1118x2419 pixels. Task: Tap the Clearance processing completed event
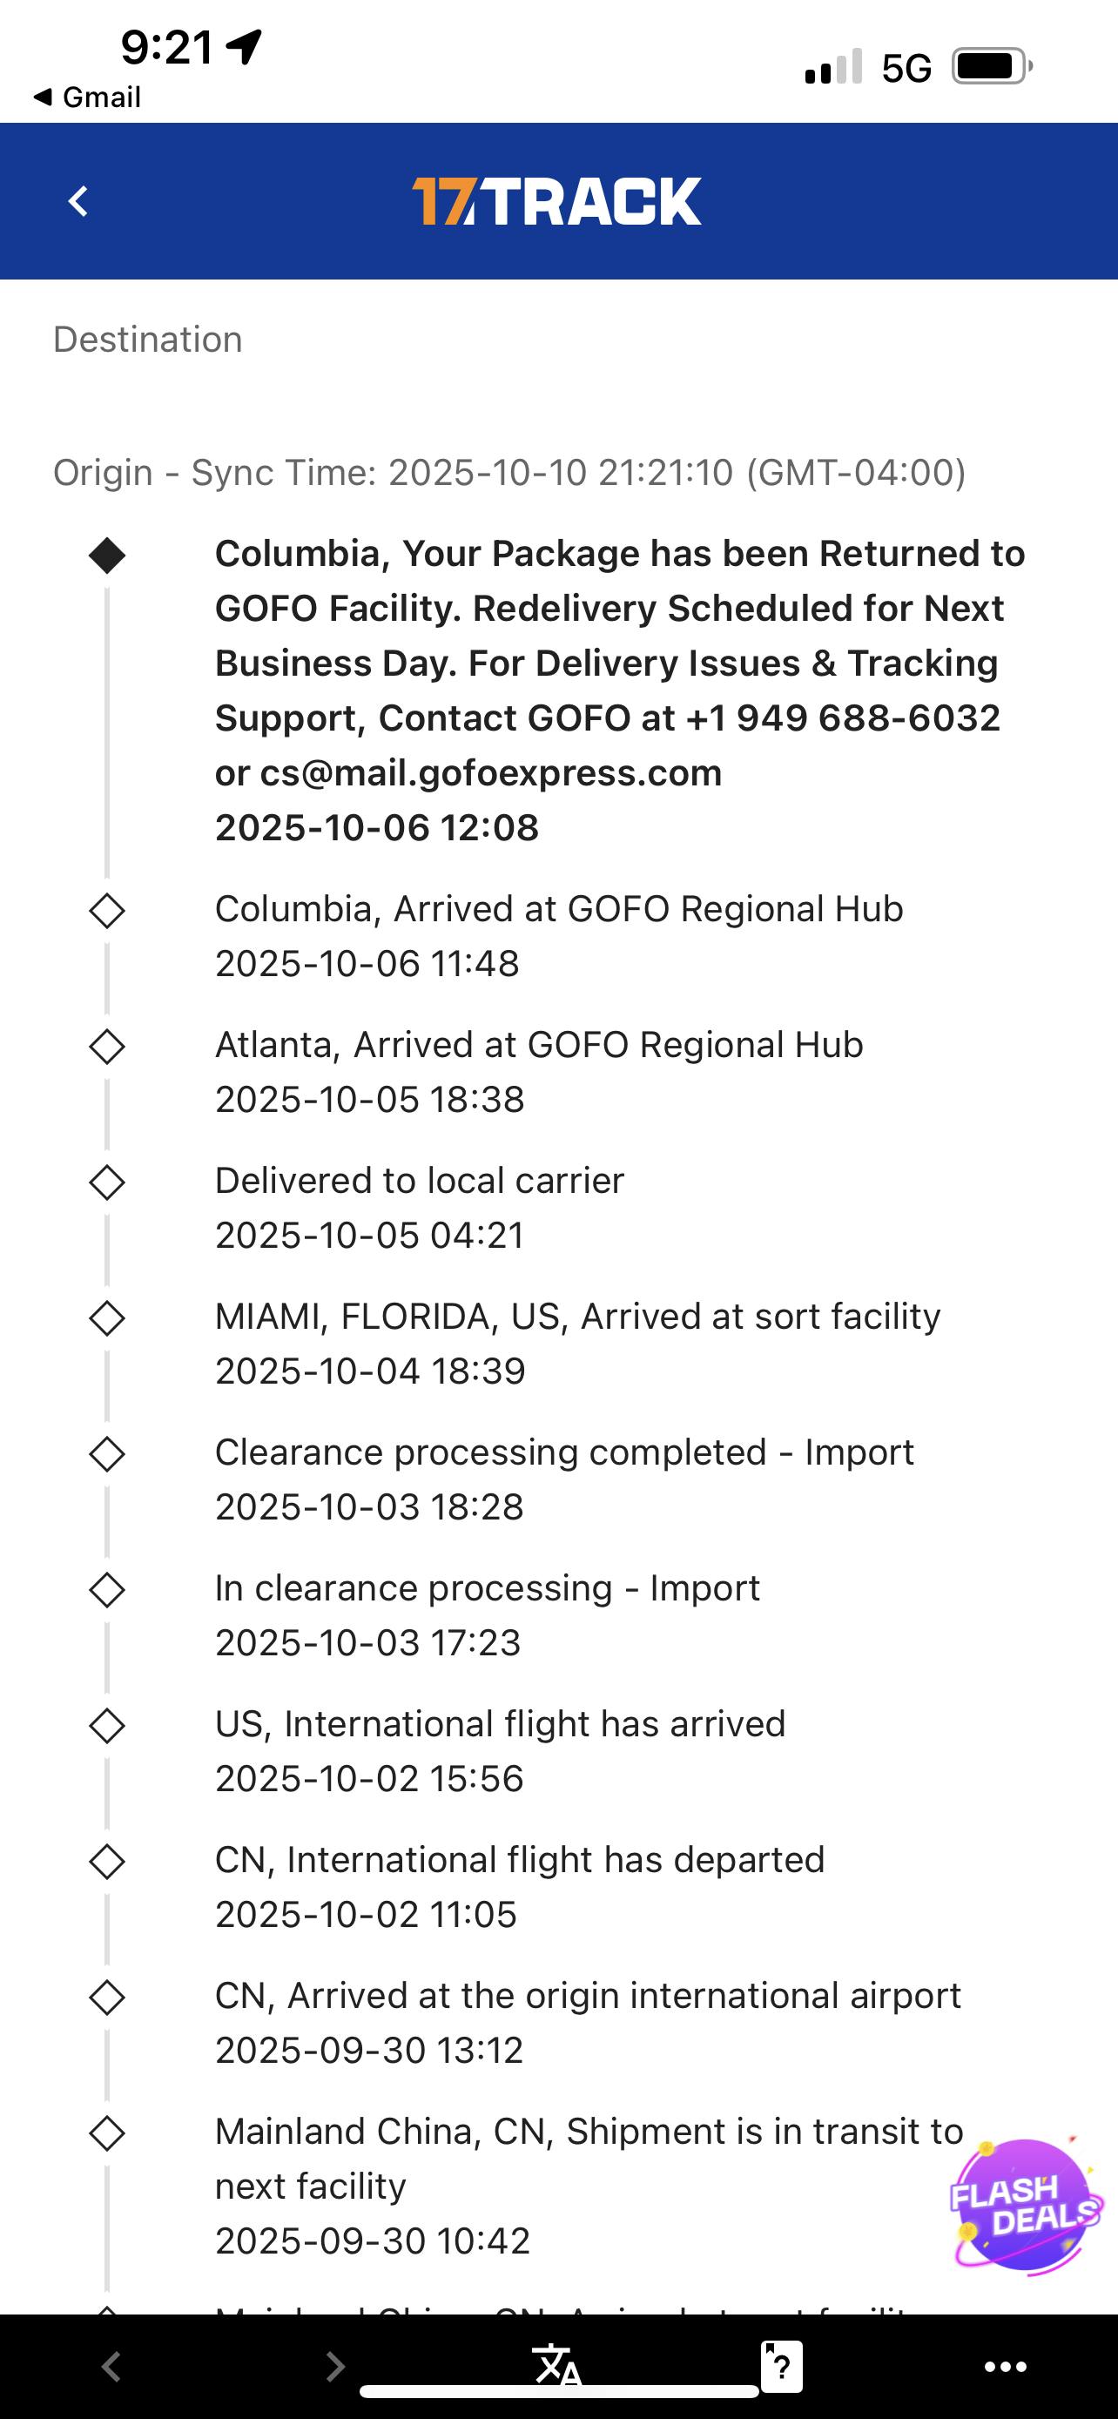click(563, 1478)
